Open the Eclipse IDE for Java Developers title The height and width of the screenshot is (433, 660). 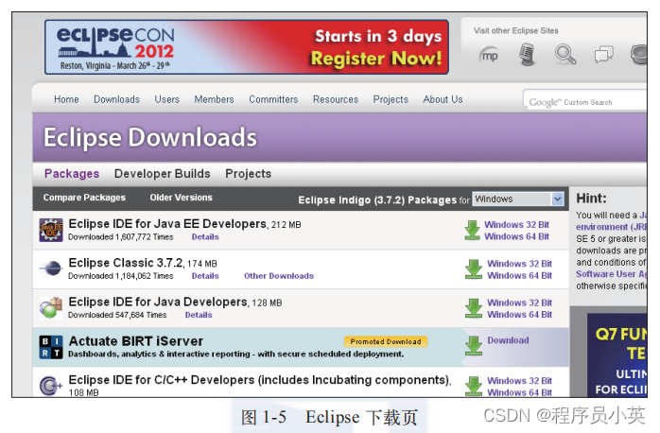158,303
